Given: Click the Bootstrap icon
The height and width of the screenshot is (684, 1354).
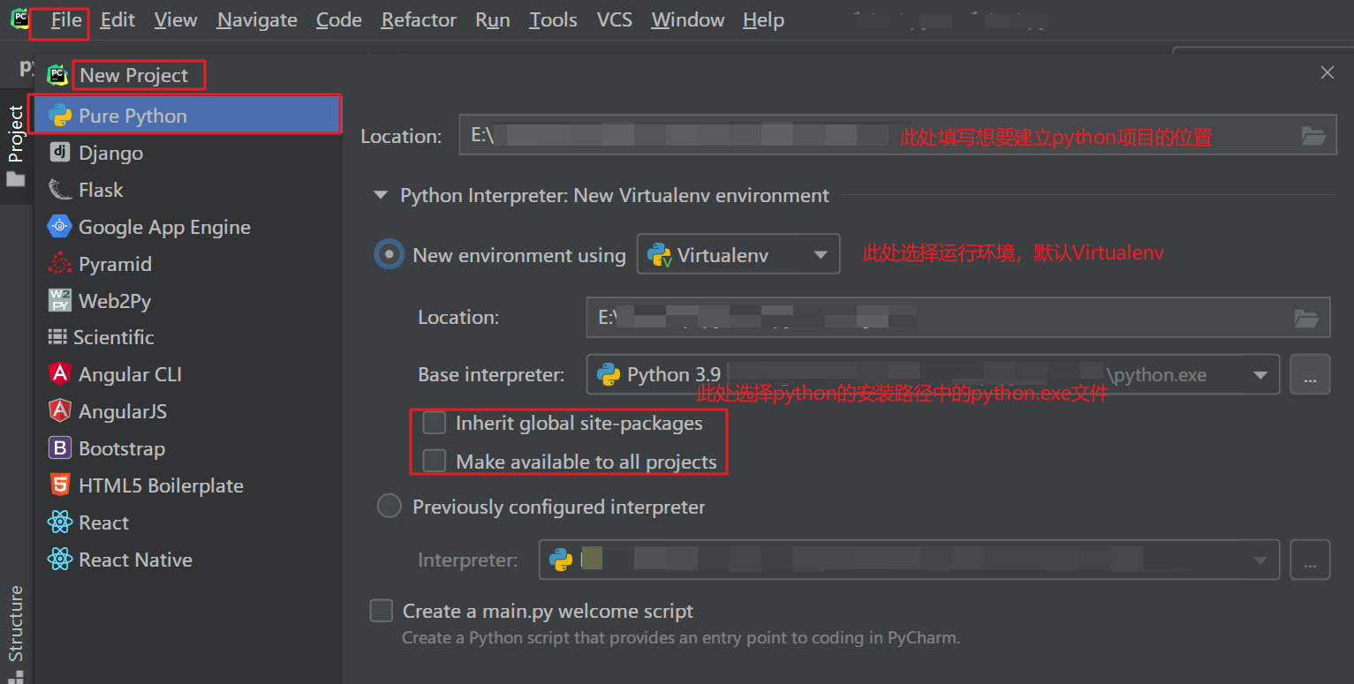Looking at the screenshot, I should (59, 448).
